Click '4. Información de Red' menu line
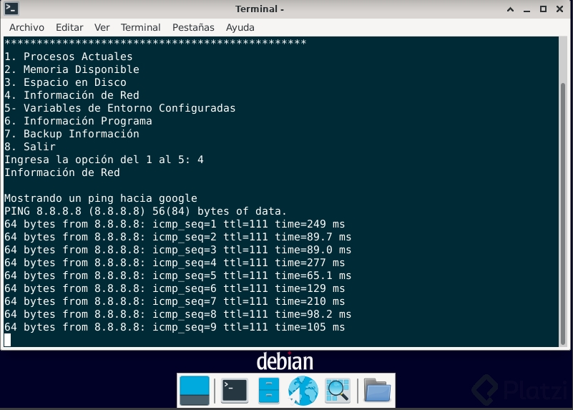This screenshot has height=410, width=573. tap(72, 95)
